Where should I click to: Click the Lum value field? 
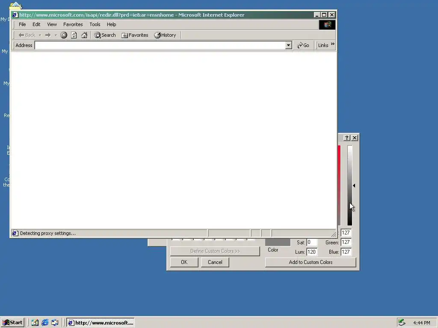tap(312, 252)
